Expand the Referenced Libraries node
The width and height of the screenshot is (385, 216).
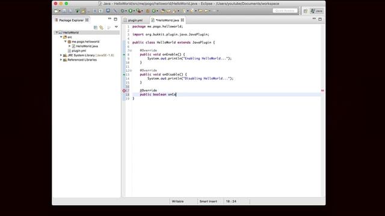(x=61, y=60)
